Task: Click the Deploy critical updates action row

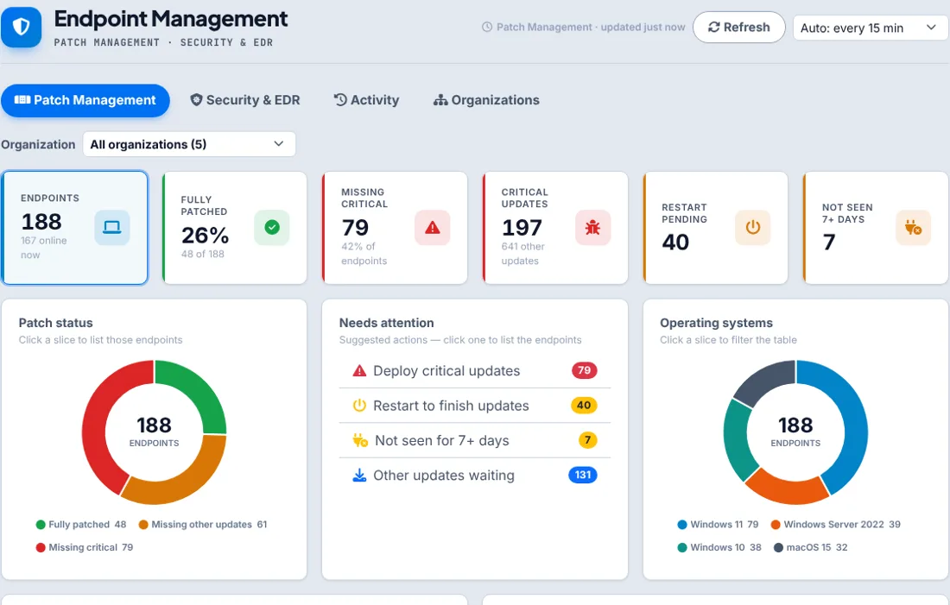Action: 475,370
